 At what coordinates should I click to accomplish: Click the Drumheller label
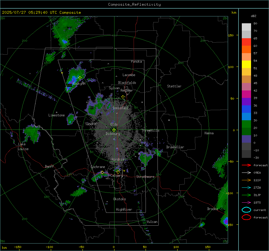coord(175,147)
